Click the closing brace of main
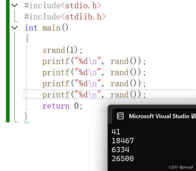This screenshot has height=171, width=196. point(26,117)
